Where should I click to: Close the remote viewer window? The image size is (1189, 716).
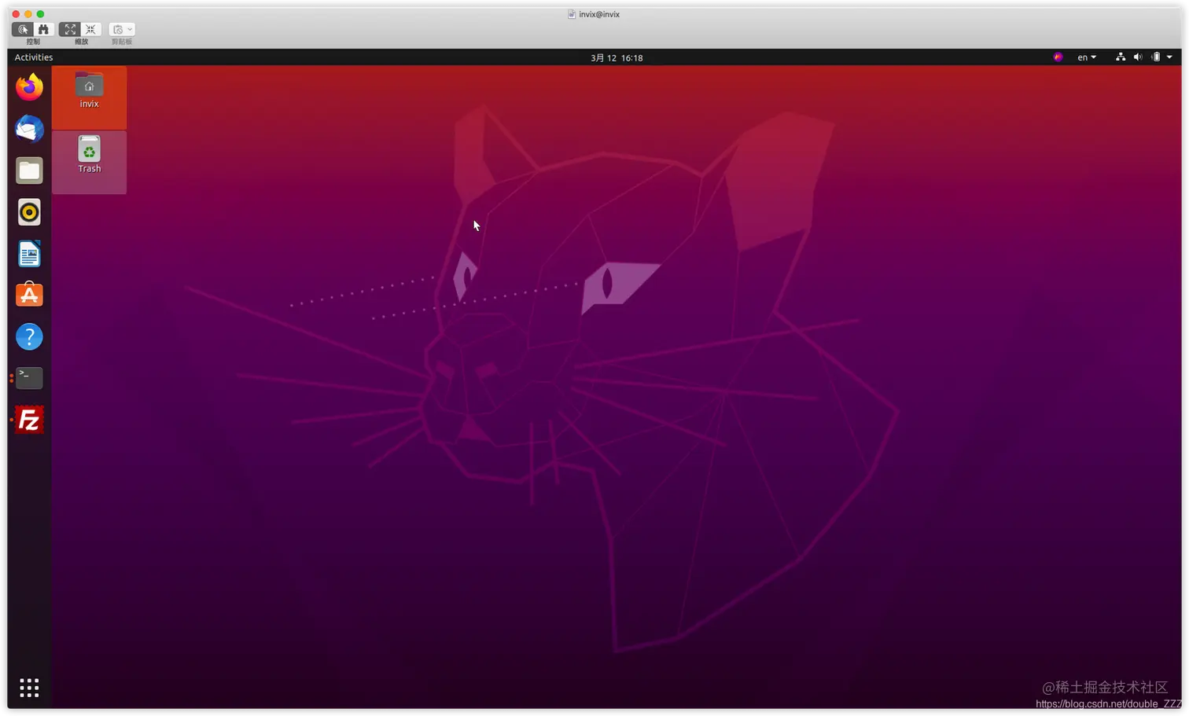click(16, 14)
